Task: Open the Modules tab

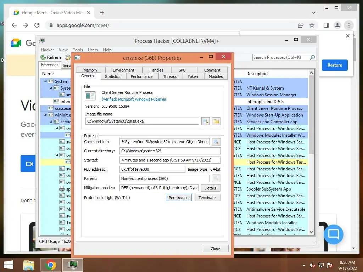Action: pyautogui.click(x=216, y=76)
